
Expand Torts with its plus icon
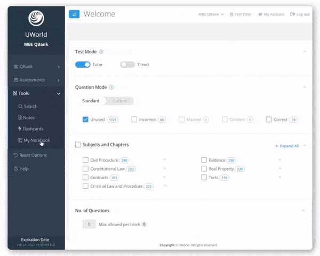280,177
